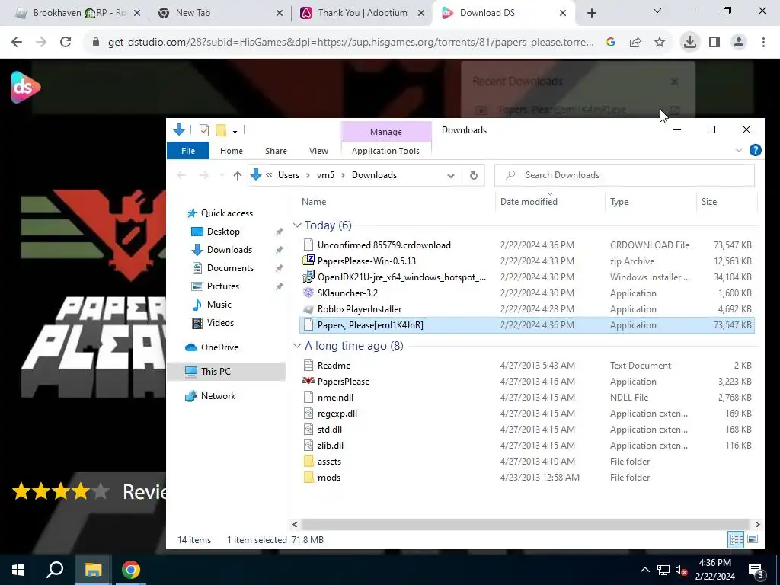Viewport: 780px width, 585px height.
Task: Select Documents in navigation pane
Action: coord(230,268)
